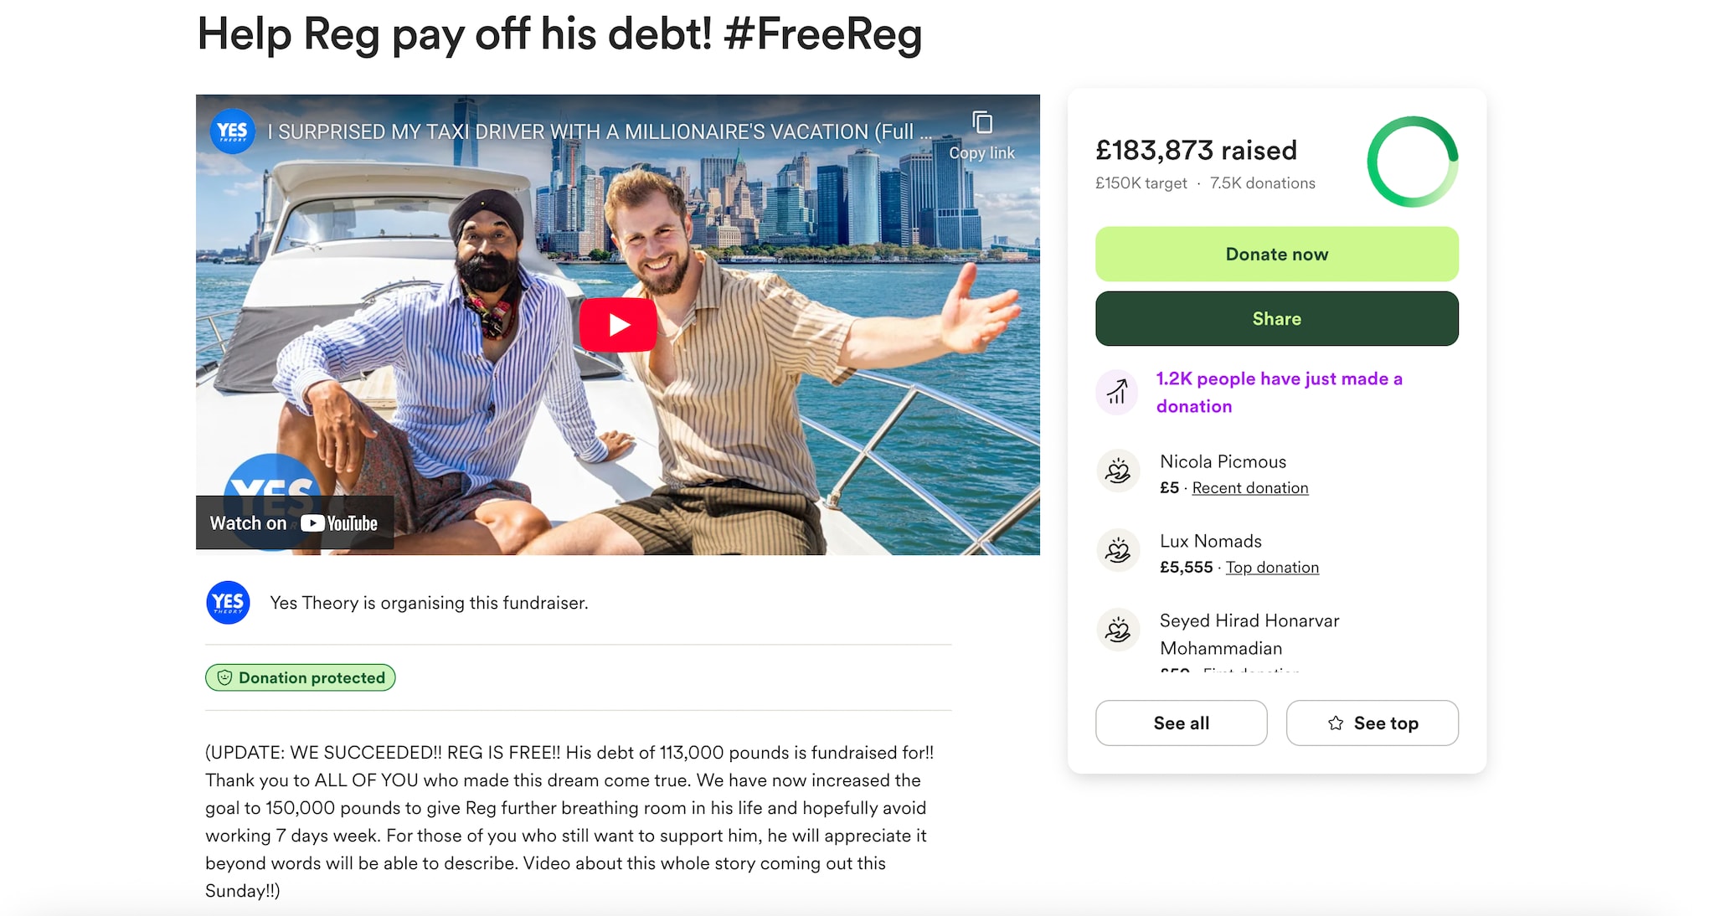Open Watch on YouTube link
Viewport: 1715px width, 916px height.
pyautogui.click(x=294, y=523)
